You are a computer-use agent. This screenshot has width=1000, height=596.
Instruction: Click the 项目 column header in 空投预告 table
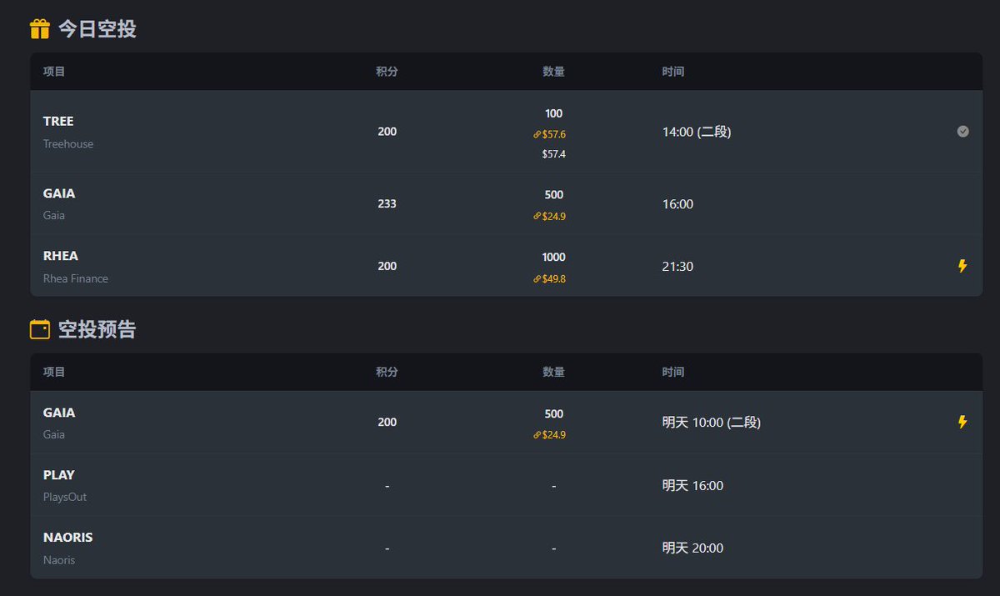pos(54,372)
